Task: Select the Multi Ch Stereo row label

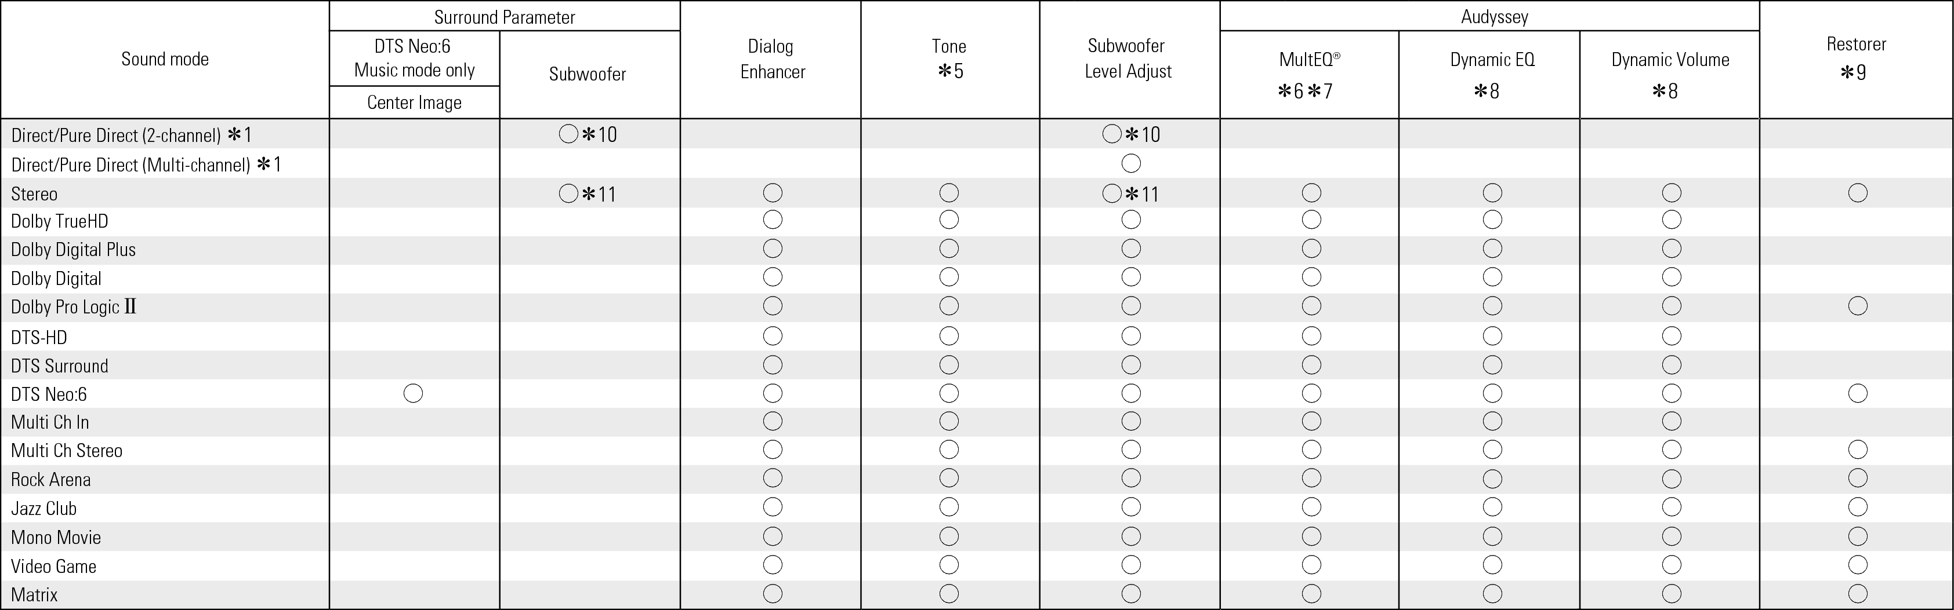Action: coord(67,451)
